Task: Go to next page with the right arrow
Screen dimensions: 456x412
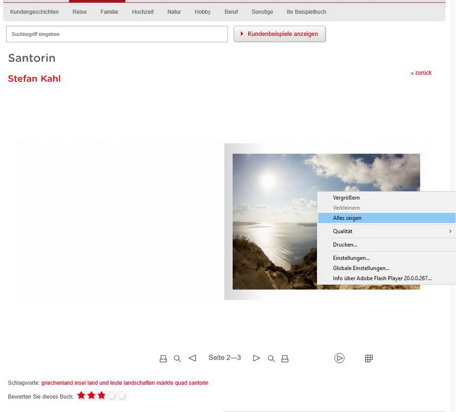Action: click(256, 358)
